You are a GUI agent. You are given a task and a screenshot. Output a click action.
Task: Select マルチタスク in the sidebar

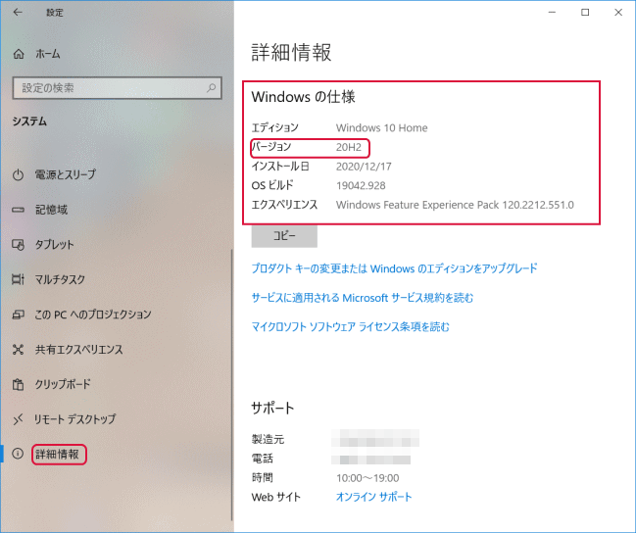[x=60, y=279]
